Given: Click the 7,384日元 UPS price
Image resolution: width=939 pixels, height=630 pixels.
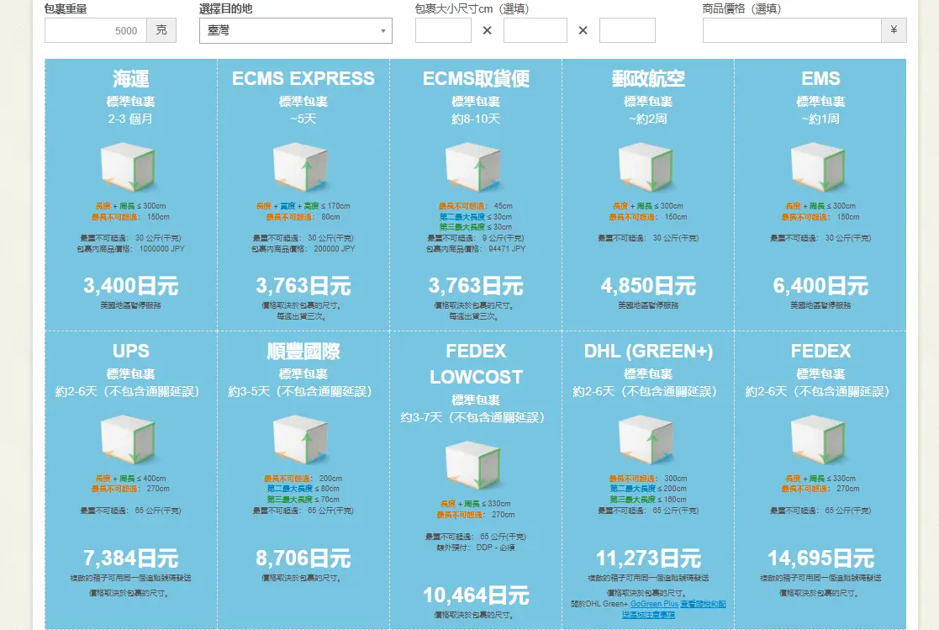Looking at the screenshot, I should 130,558.
